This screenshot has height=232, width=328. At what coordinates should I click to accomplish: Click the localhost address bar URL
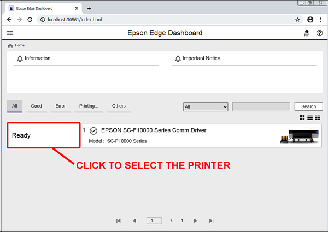point(75,20)
